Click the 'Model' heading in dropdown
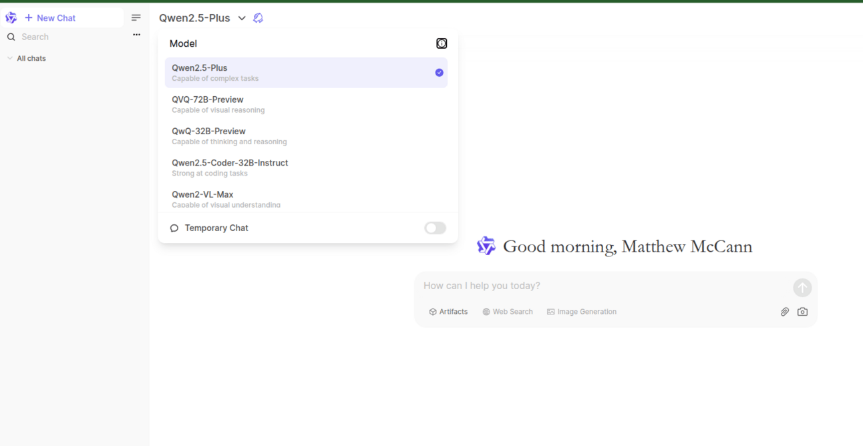 [x=183, y=43]
